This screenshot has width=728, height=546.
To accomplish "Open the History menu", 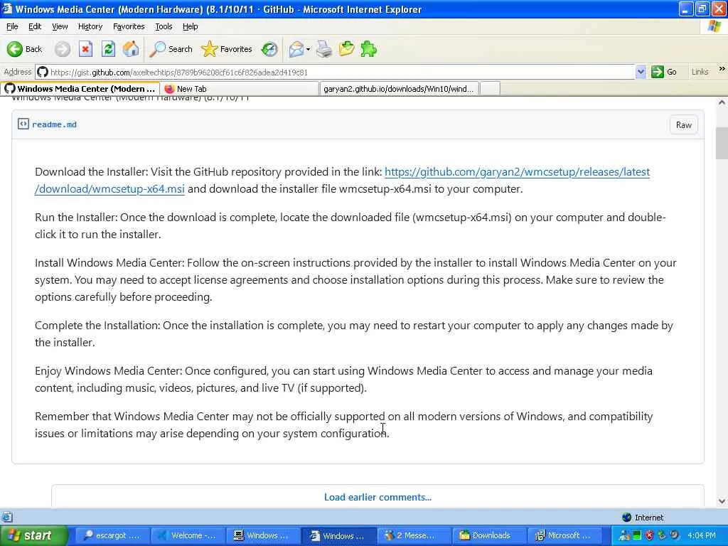I will (90, 26).
